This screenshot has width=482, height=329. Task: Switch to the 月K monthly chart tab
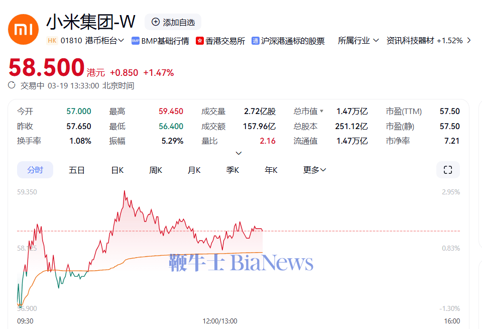tap(194, 170)
